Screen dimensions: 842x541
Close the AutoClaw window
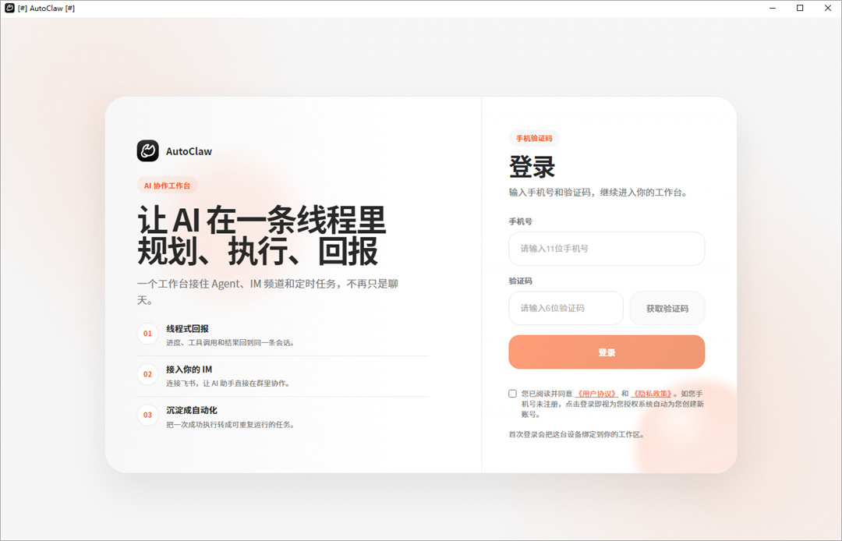coord(827,8)
